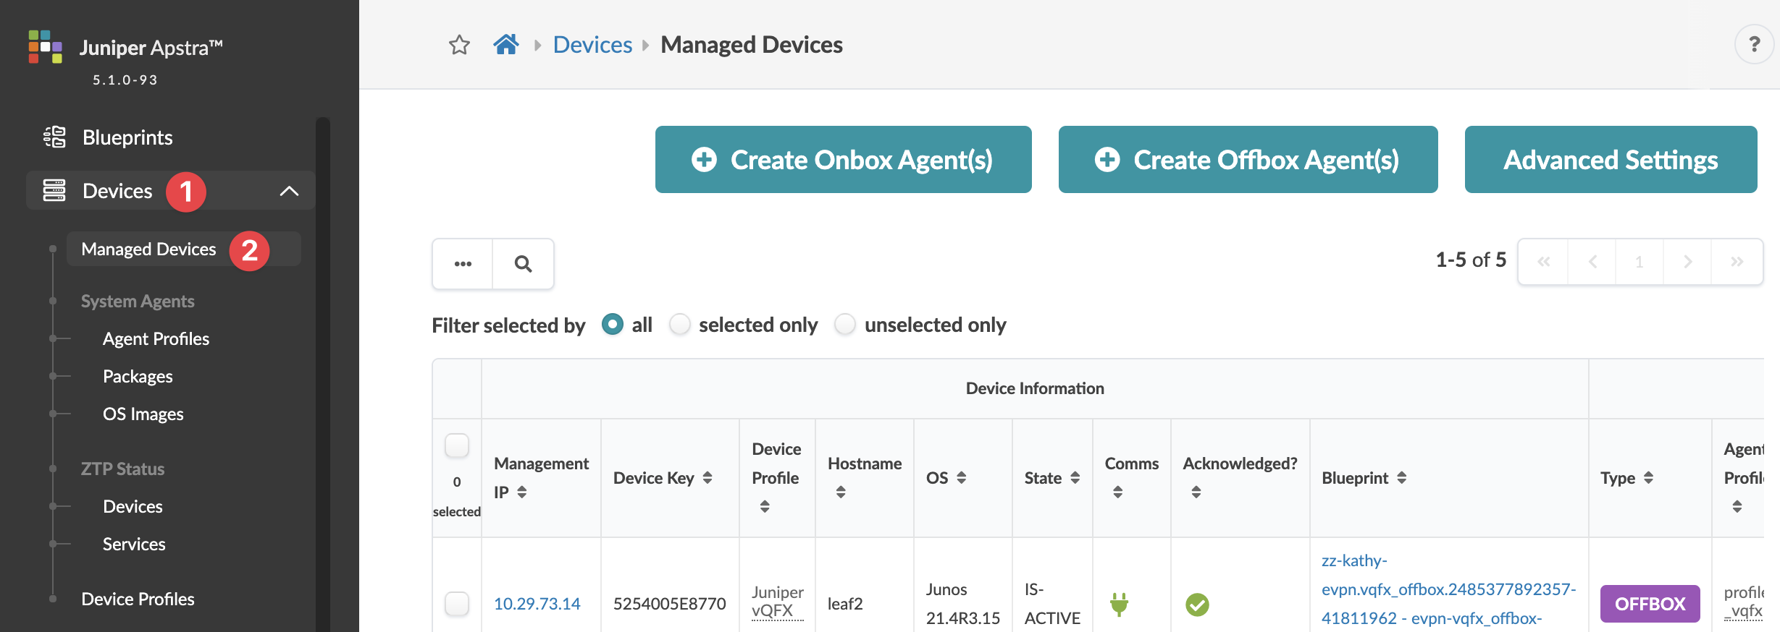
Task: Check the row checkbox for 10.29.73.14
Action: tap(457, 604)
